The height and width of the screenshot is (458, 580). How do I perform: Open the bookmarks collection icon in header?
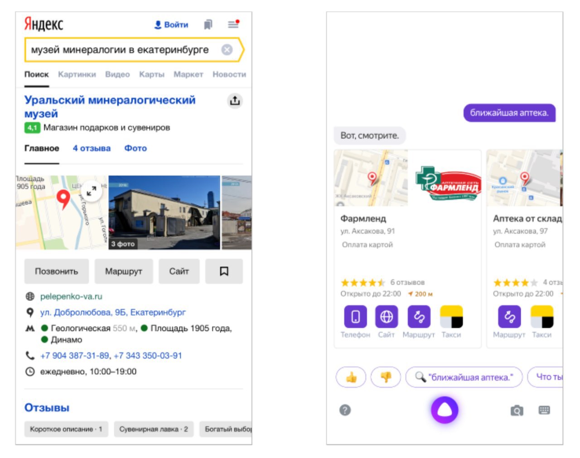[x=208, y=24]
